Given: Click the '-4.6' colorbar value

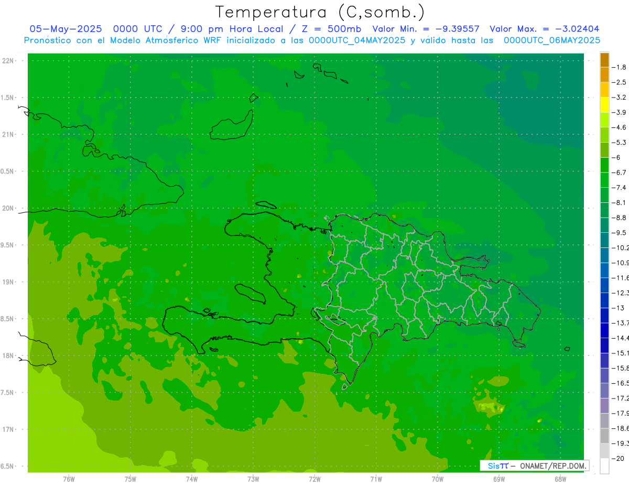Looking at the screenshot, I should 620,127.
